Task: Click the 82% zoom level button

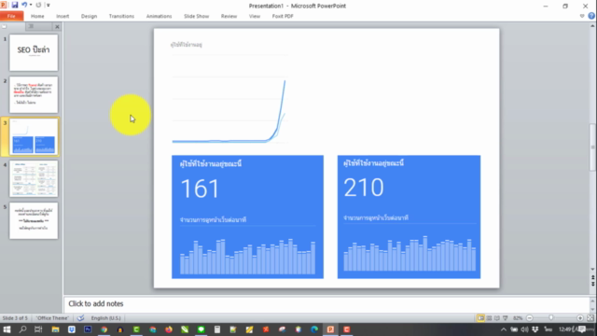Action: coord(518,317)
